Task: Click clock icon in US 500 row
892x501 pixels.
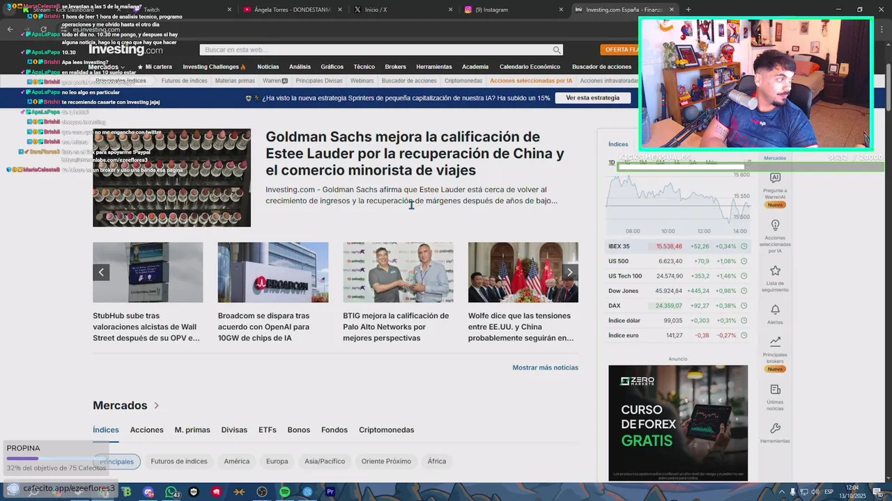Action: coord(744,261)
